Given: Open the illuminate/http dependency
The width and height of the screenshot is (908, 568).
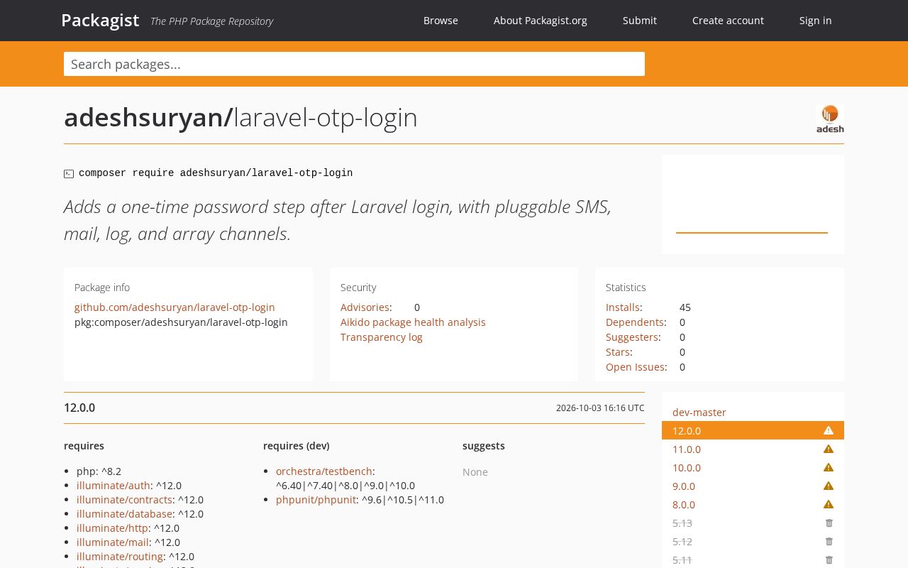Looking at the screenshot, I should (112, 528).
